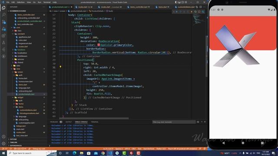Open File Explorer from the taskbar
The image size is (278, 156).
pos(82,153)
